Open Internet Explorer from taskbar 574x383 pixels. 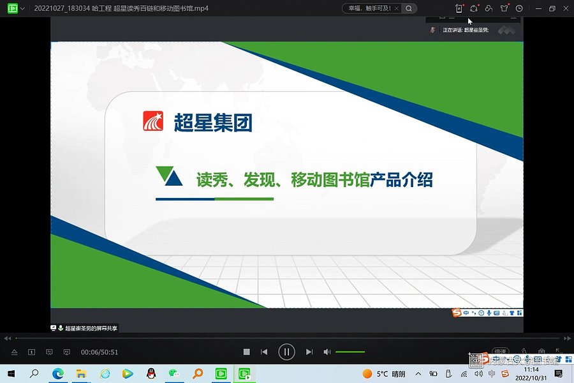pos(105,374)
